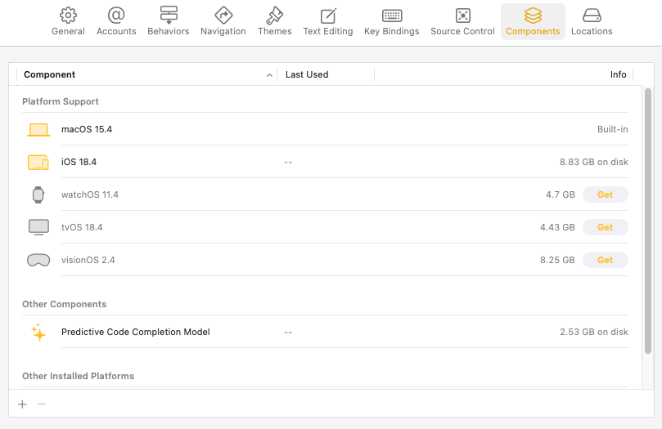Click the Other Components section heading
Viewport: 662px width, 429px height.
click(64, 304)
